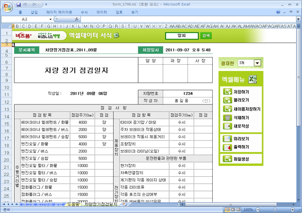
Task: Go to first sheet tab arrow
Action: pos(4,204)
